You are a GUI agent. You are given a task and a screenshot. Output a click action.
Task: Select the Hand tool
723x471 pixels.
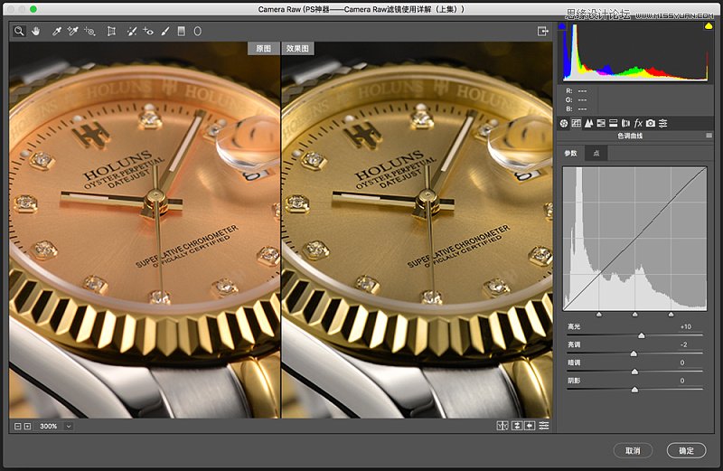click(x=35, y=31)
